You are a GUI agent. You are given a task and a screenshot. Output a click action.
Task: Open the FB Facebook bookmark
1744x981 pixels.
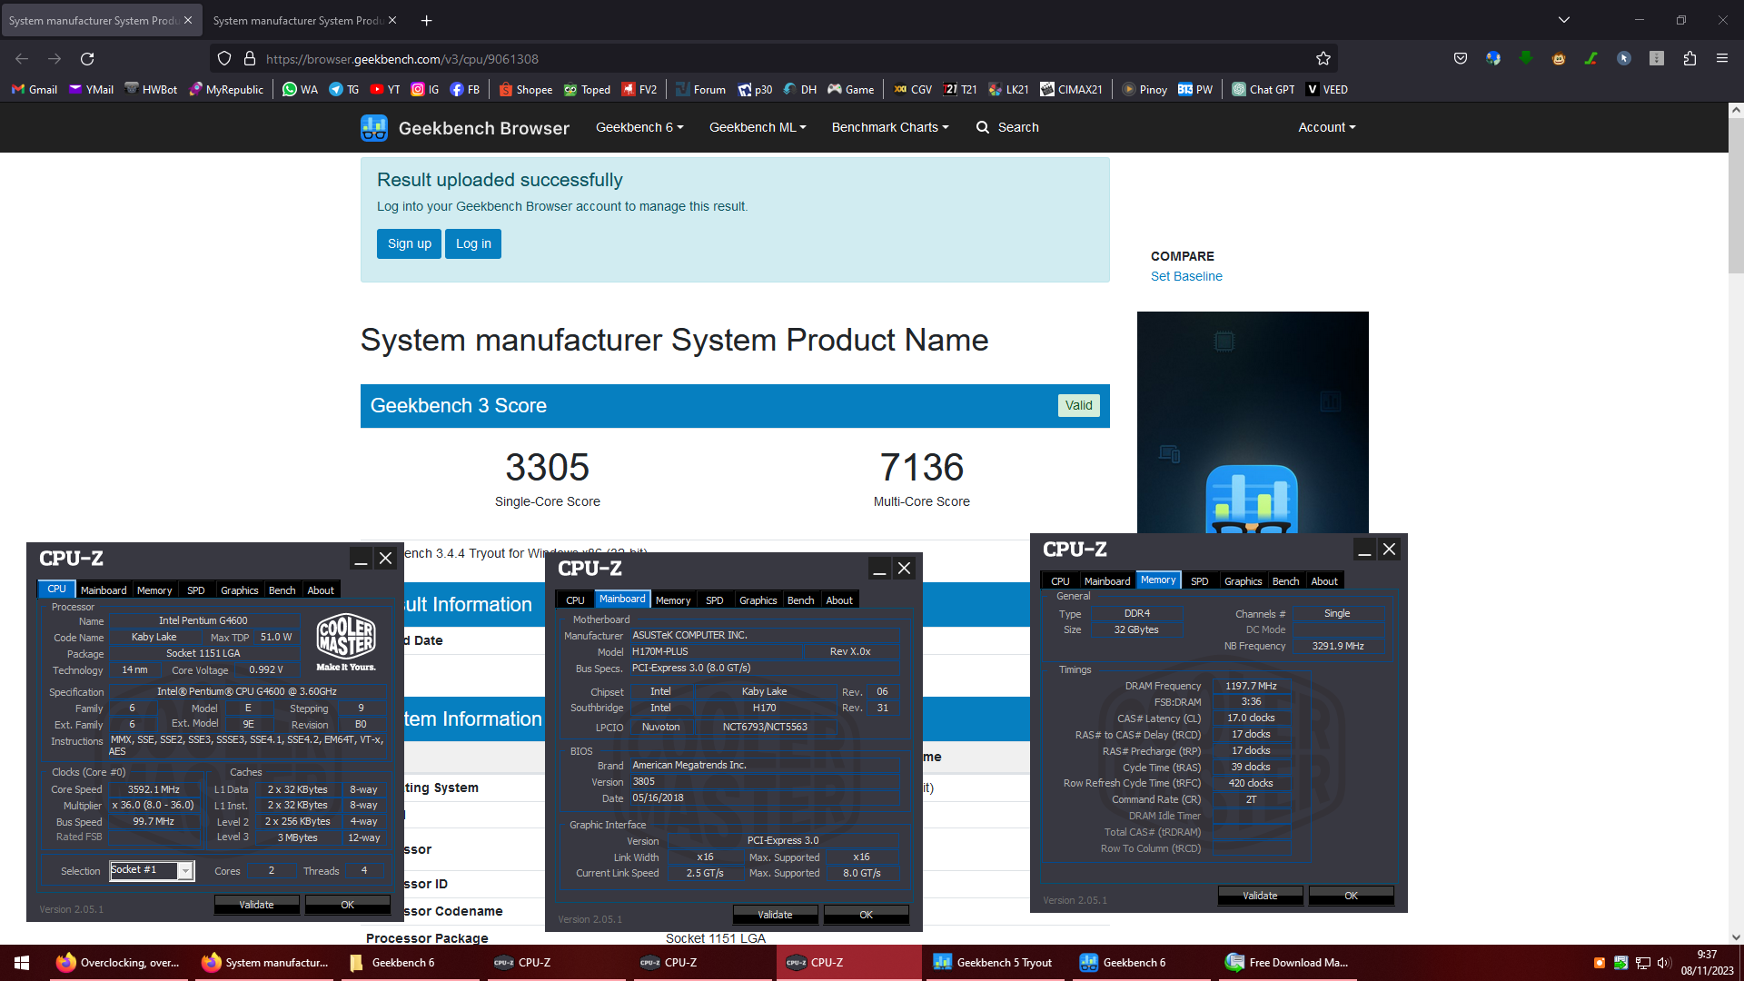pos(465,89)
